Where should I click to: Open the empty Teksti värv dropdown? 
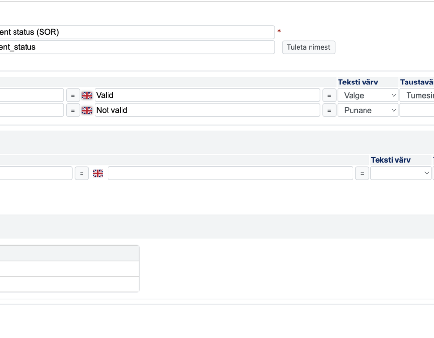(401, 173)
